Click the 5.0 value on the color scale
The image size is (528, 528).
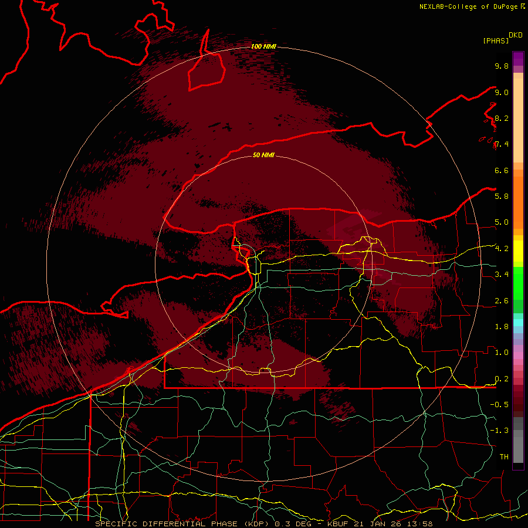[x=502, y=222]
